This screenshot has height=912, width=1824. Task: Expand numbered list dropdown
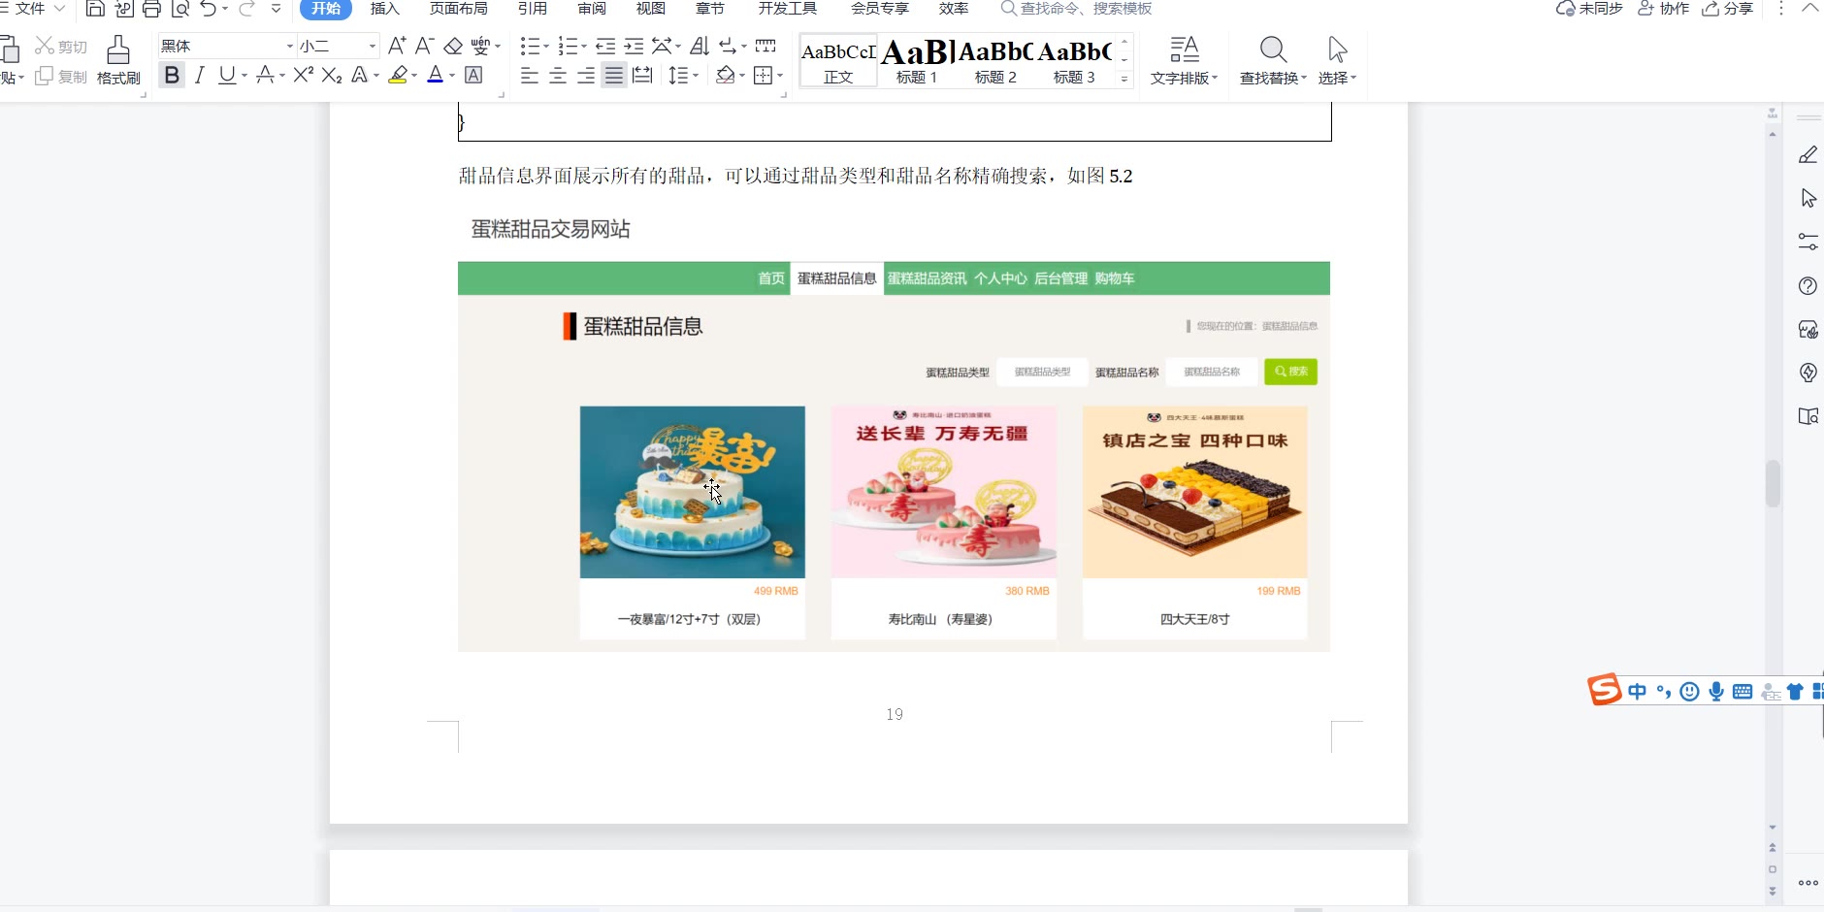pyautogui.click(x=583, y=46)
